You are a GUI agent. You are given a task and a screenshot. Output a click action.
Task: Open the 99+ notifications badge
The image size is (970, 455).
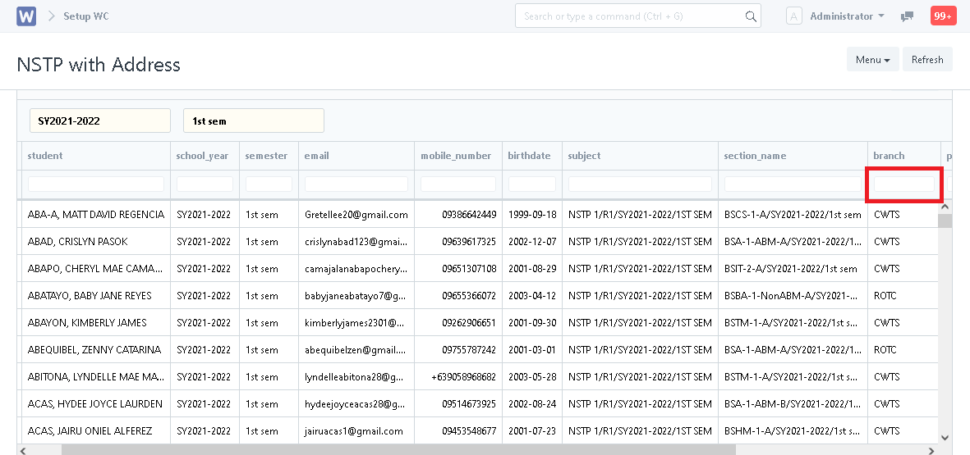point(944,16)
